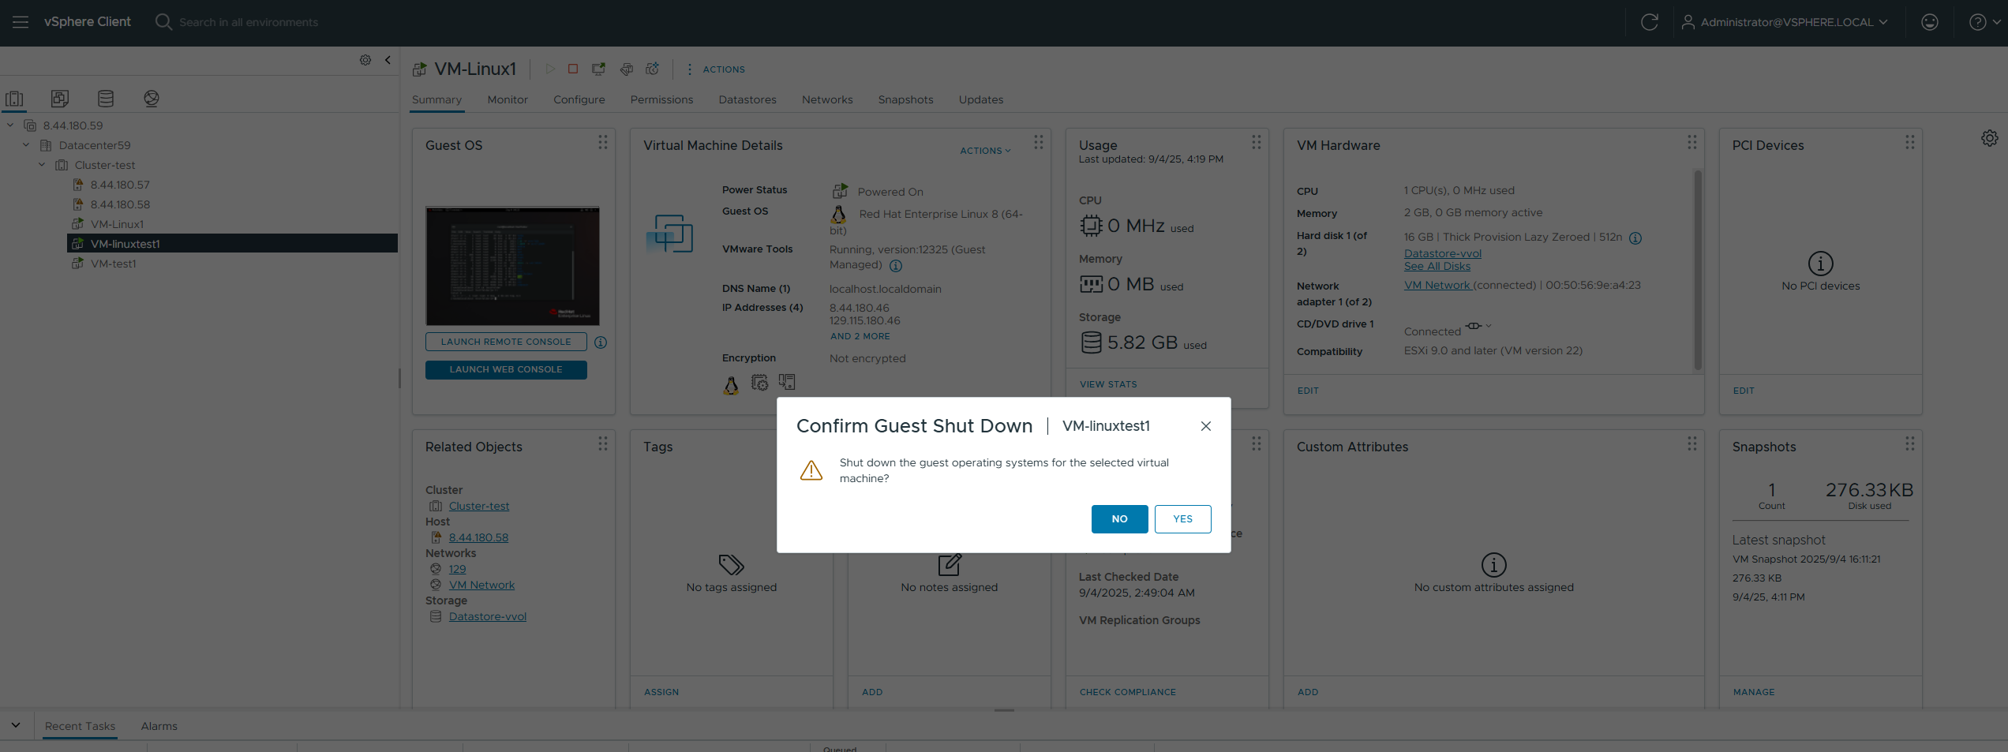Switch to the Permissions tab
This screenshot has width=2008, height=752.
point(661,99)
